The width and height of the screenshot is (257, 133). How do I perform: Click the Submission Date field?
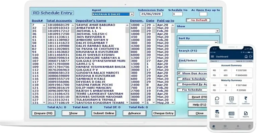pos(151,14)
